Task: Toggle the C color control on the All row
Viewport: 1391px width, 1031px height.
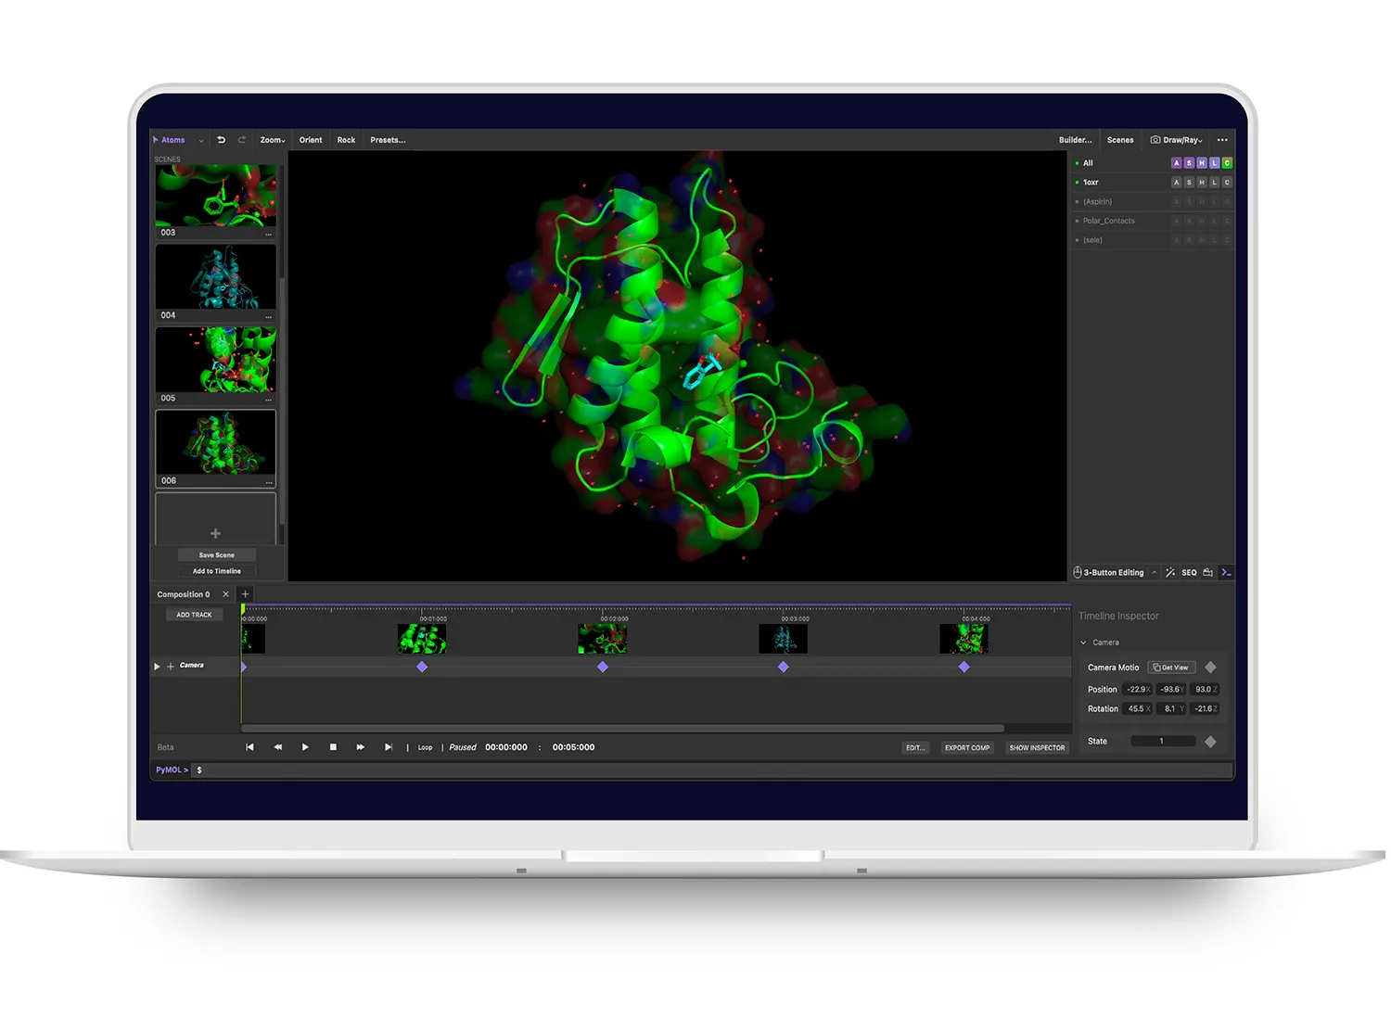Action: point(1226,162)
